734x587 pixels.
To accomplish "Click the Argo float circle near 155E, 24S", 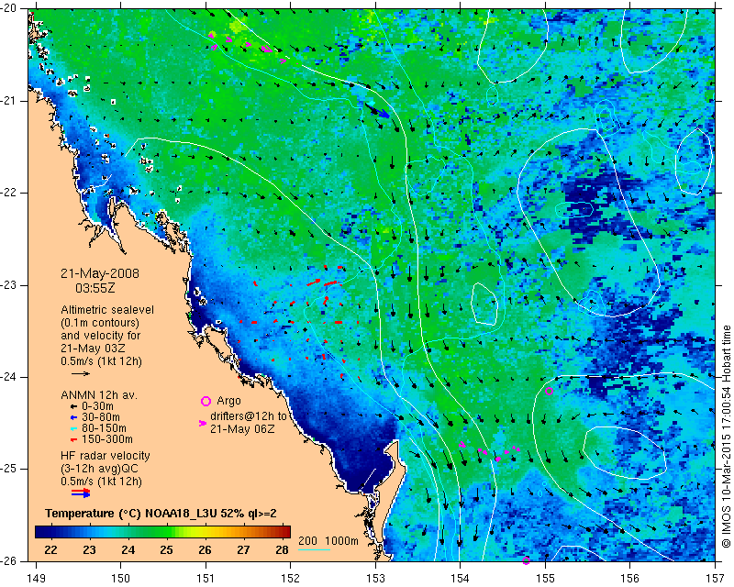I will pyautogui.click(x=549, y=392).
